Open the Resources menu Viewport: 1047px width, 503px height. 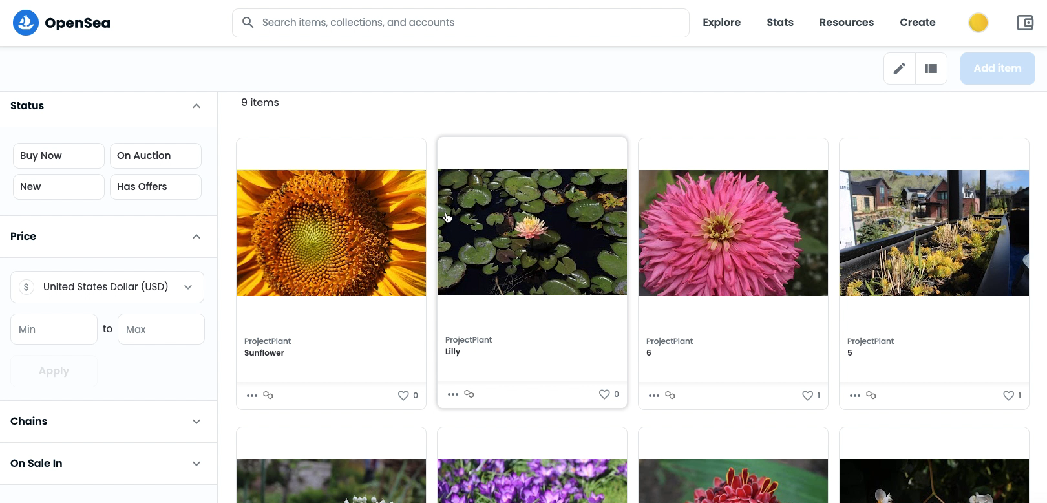[x=847, y=23]
